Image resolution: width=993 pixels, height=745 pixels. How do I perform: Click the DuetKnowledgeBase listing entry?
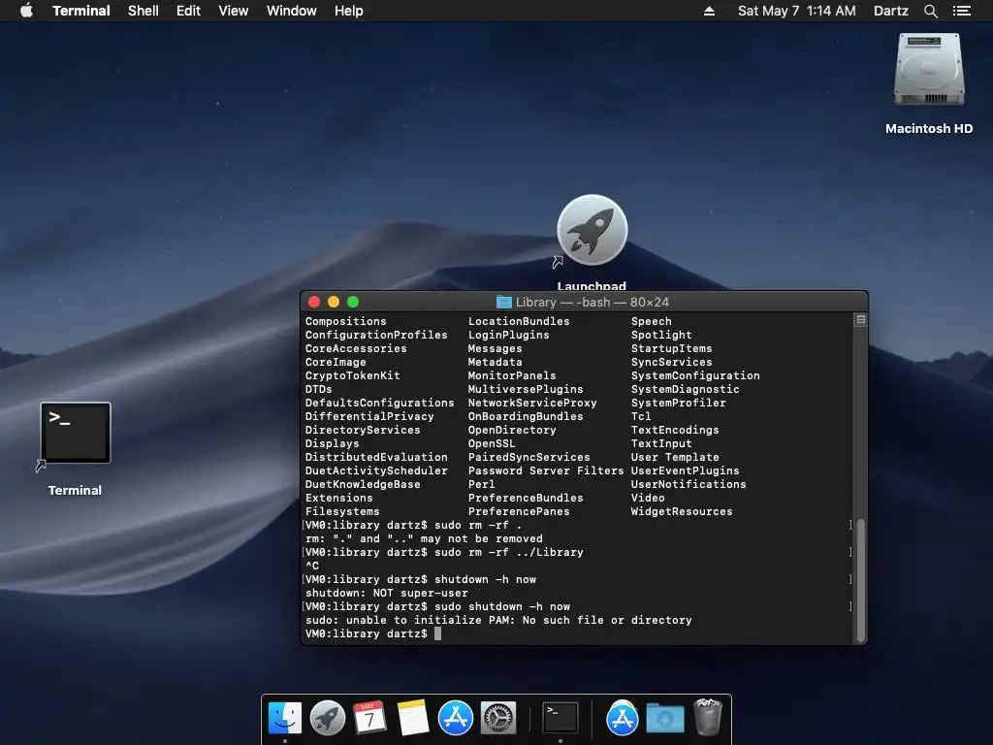363,484
